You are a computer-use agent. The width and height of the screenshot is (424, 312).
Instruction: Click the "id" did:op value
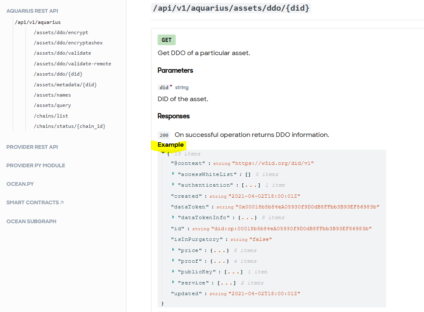tap(291, 229)
